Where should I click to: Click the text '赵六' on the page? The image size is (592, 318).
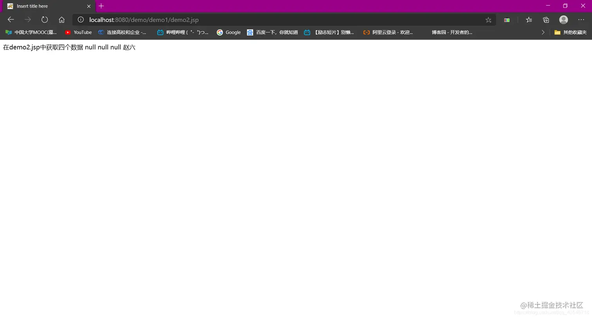point(129,47)
